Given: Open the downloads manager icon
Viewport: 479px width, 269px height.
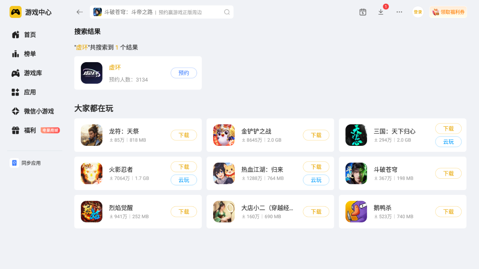Looking at the screenshot, I should point(381,12).
